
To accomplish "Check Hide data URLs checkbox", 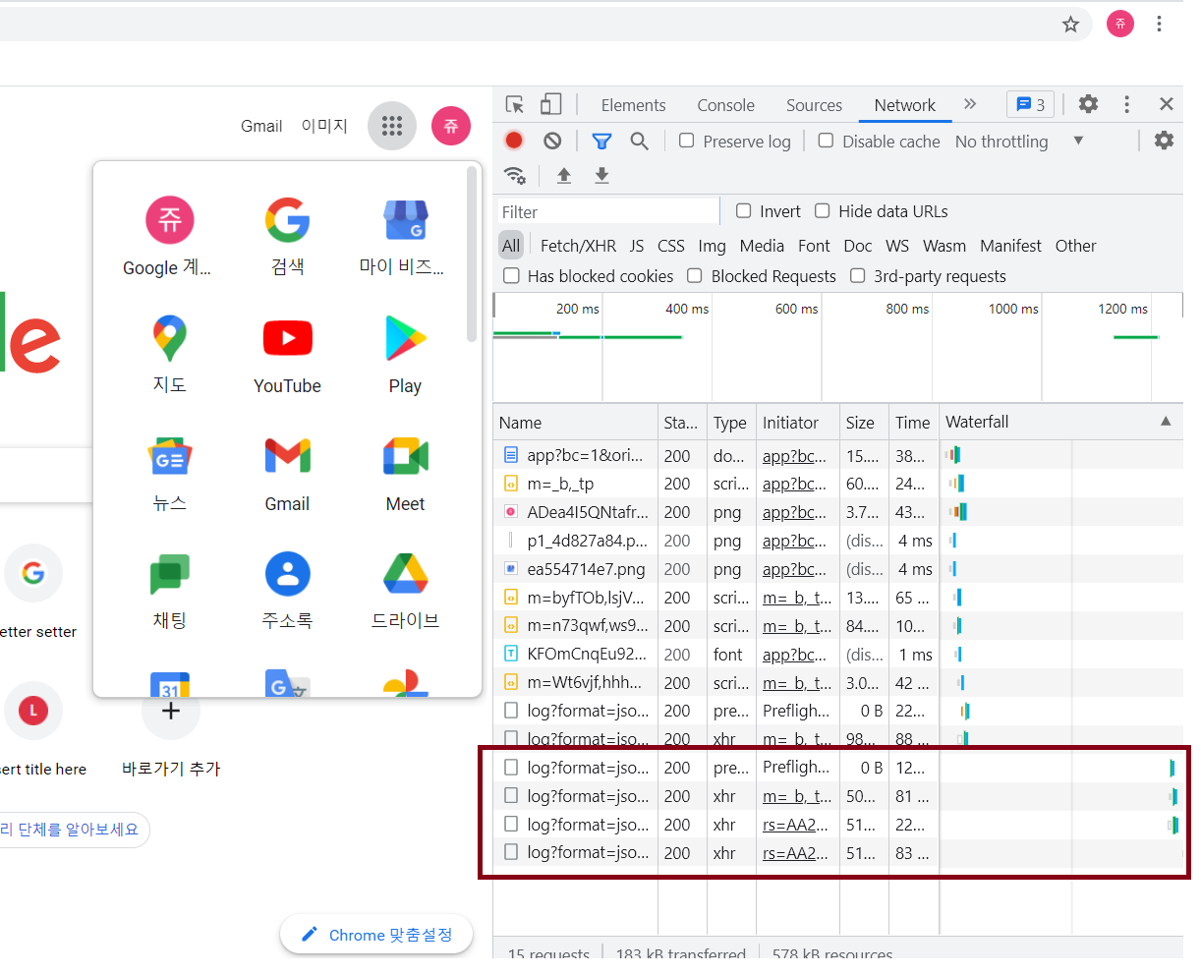I will coord(823,210).
